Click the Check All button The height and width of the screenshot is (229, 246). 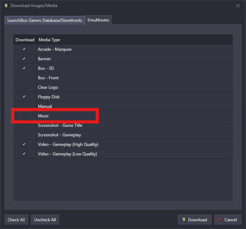[x=16, y=219]
